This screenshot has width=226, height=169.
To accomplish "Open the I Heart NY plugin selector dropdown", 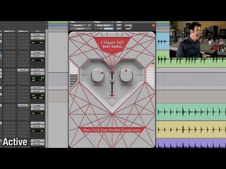I will click(81, 29).
